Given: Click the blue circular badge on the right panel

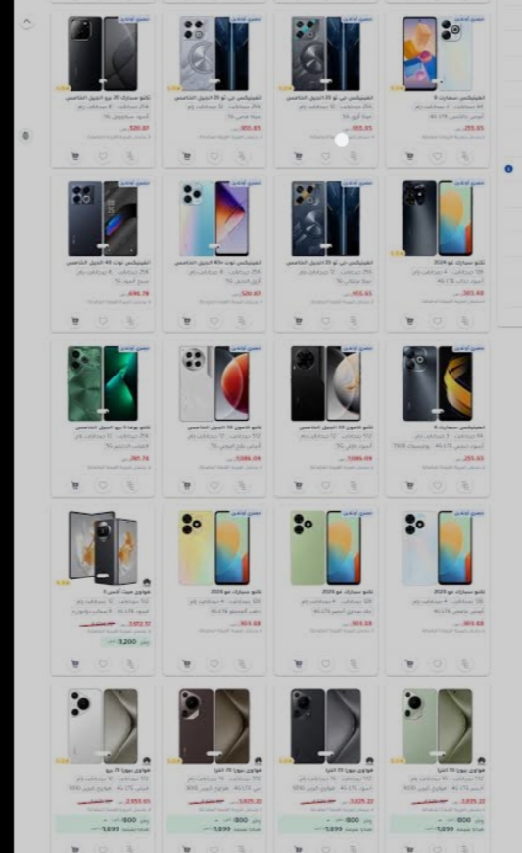Looking at the screenshot, I should (x=509, y=169).
